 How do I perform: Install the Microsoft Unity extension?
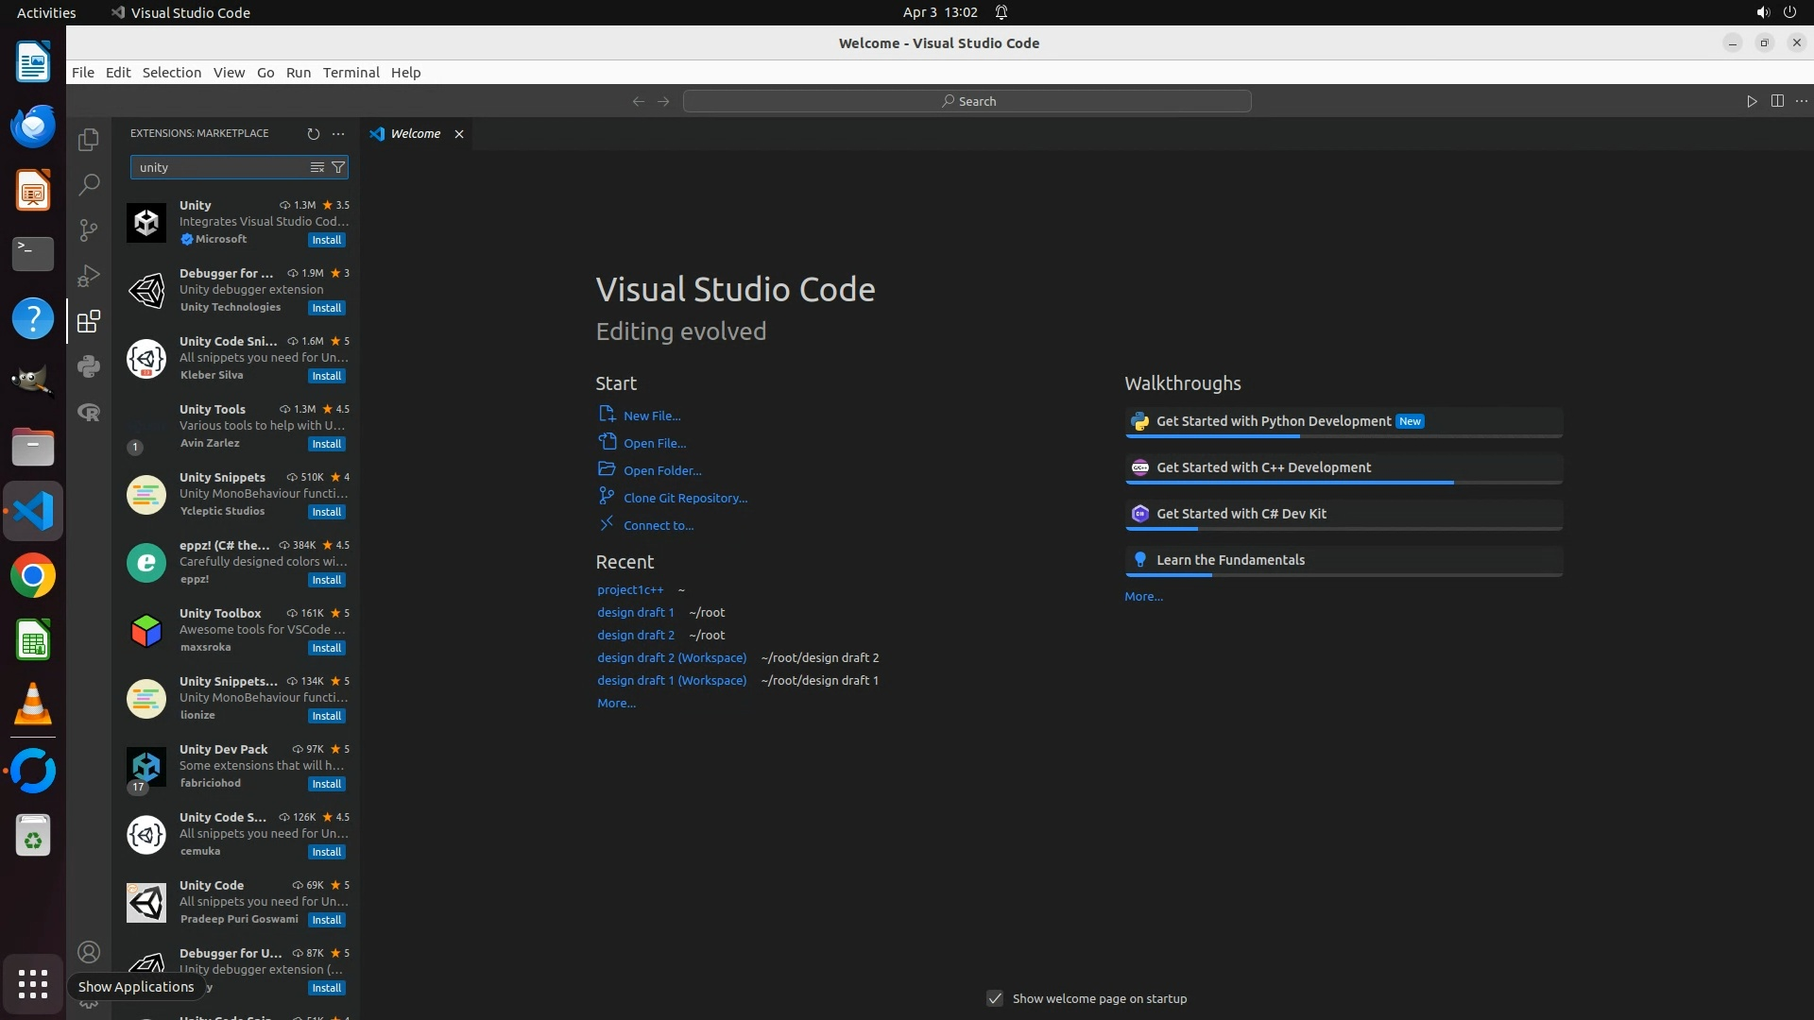327,240
